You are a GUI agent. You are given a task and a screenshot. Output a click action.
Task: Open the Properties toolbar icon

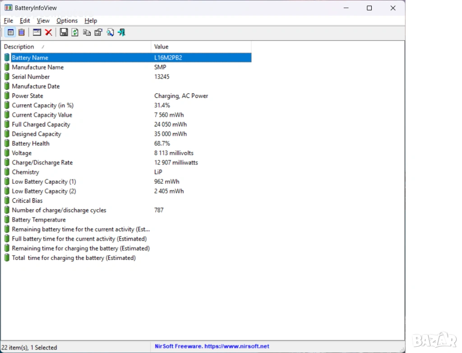coord(98,33)
